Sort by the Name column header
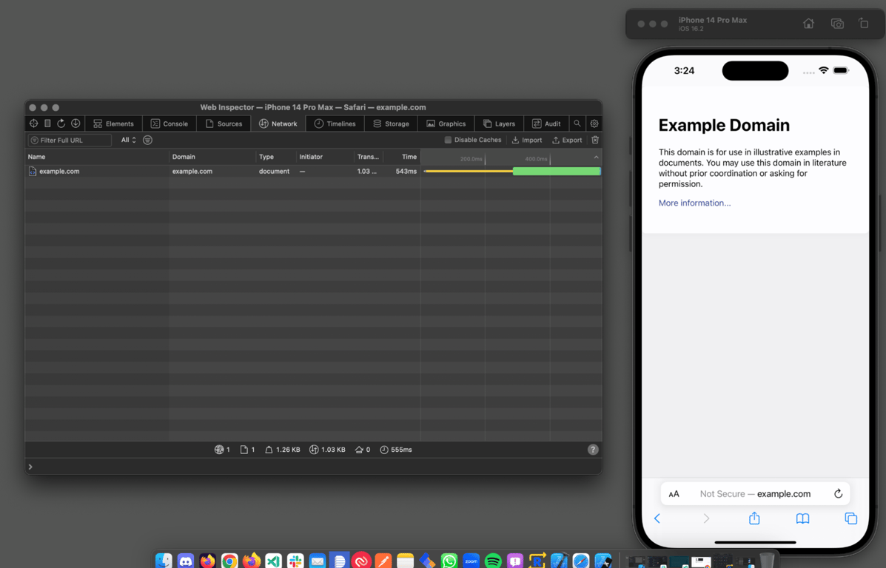The height and width of the screenshot is (568, 886). click(97, 157)
